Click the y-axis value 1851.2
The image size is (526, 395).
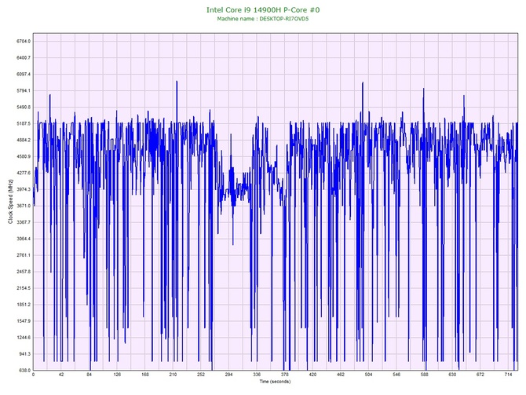[x=24, y=305]
